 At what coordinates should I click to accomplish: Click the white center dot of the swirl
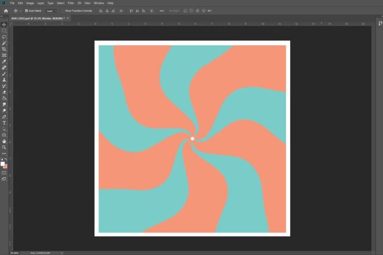193,139
